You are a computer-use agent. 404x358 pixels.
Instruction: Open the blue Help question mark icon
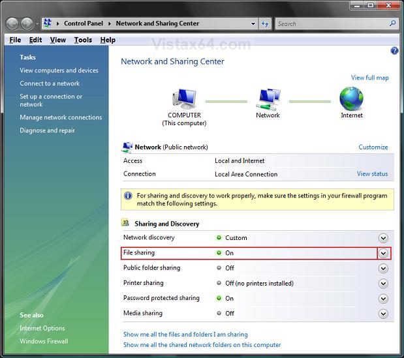394,51
